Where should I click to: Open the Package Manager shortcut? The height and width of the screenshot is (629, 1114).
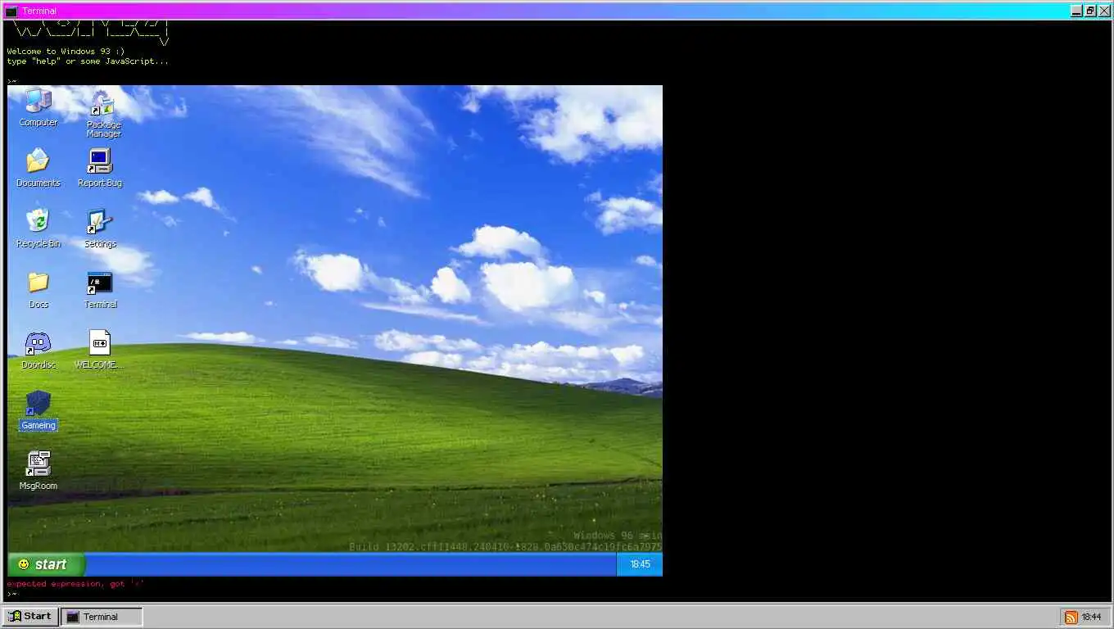pyautogui.click(x=103, y=114)
